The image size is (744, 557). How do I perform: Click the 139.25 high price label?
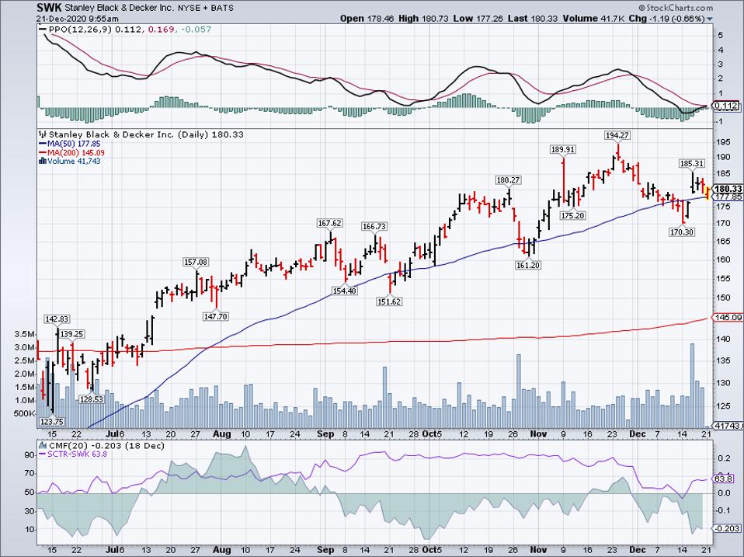coord(71,335)
